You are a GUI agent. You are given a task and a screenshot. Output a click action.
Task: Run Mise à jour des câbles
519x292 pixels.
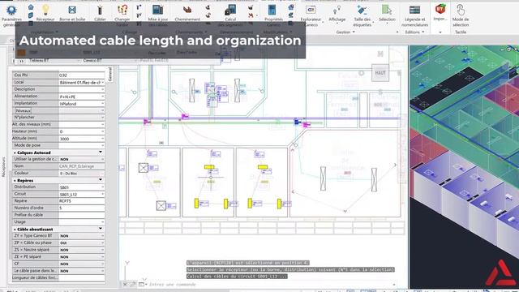coord(158,15)
